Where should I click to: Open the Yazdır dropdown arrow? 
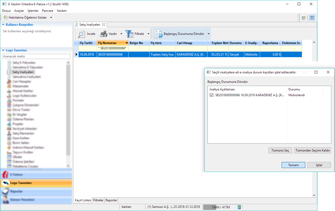point(121,34)
